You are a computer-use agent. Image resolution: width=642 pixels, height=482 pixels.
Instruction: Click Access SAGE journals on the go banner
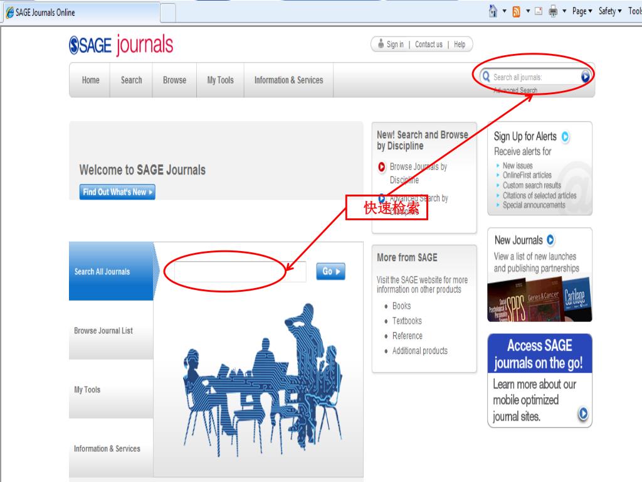540,354
